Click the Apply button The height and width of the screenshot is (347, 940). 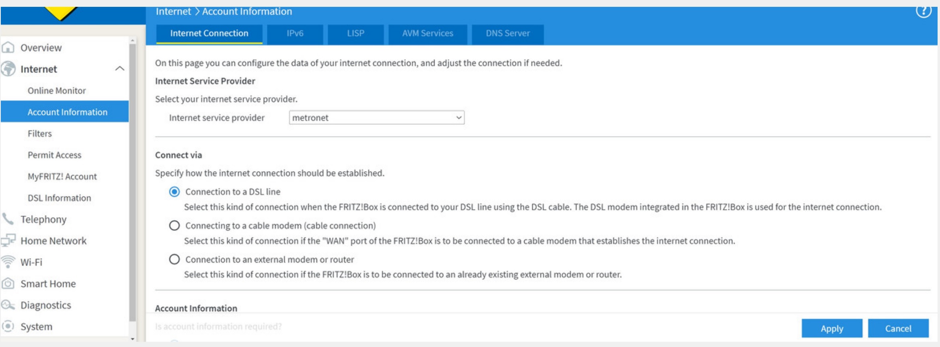pos(832,329)
